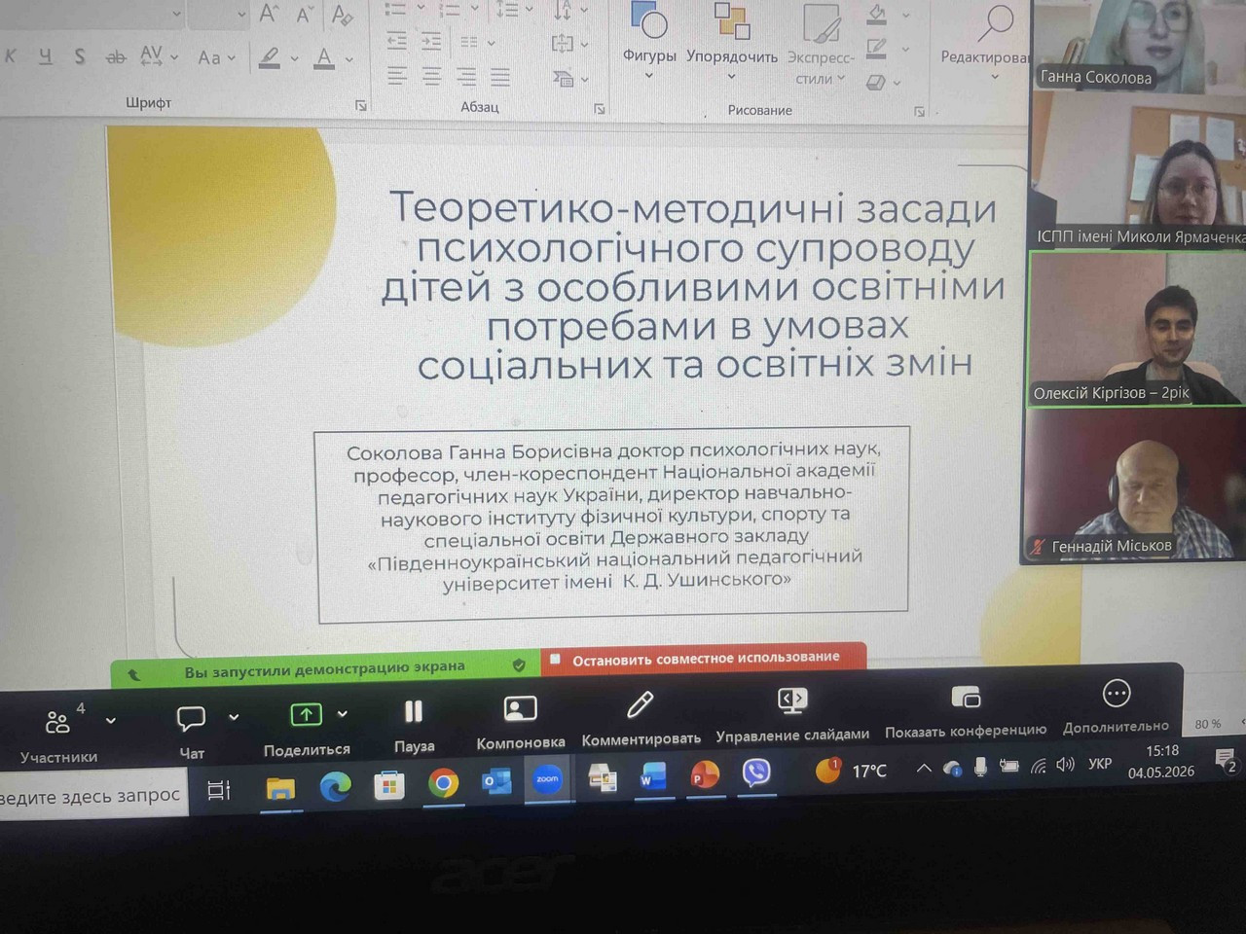Image resolution: width=1246 pixels, height=934 pixels.
Task: Open Viber from the taskbar
Action: click(x=756, y=773)
